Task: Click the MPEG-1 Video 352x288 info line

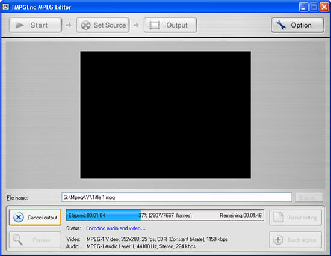Action: point(157,239)
